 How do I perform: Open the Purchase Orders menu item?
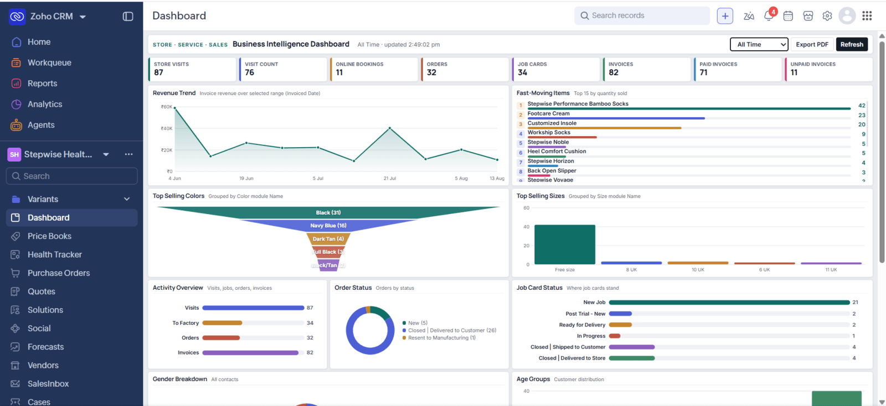click(72, 273)
